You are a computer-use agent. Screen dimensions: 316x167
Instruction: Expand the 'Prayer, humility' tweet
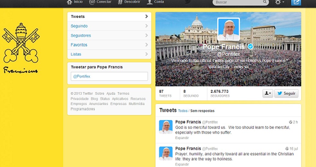click(182, 164)
